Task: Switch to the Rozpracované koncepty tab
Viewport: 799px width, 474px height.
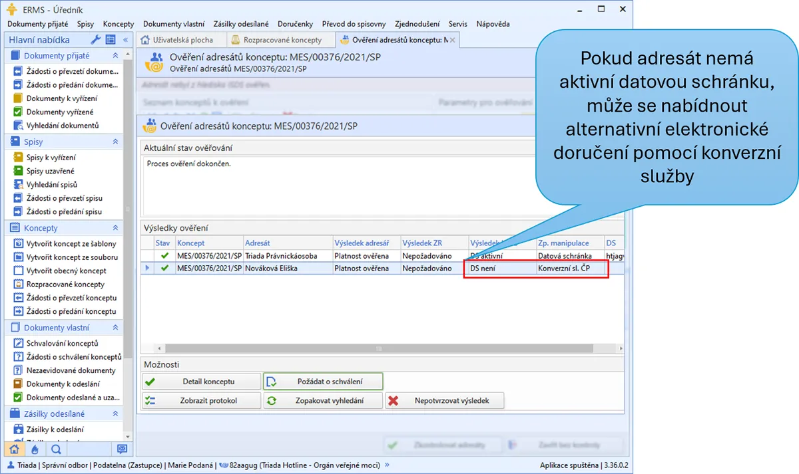Action: 281,40
